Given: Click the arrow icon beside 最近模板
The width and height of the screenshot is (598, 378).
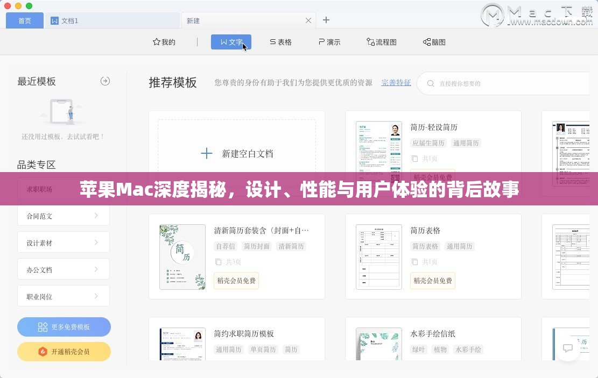Looking at the screenshot, I should (x=105, y=81).
